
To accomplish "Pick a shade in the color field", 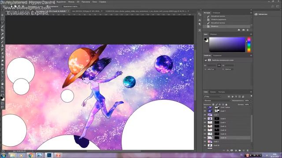I will click(227, 45).
